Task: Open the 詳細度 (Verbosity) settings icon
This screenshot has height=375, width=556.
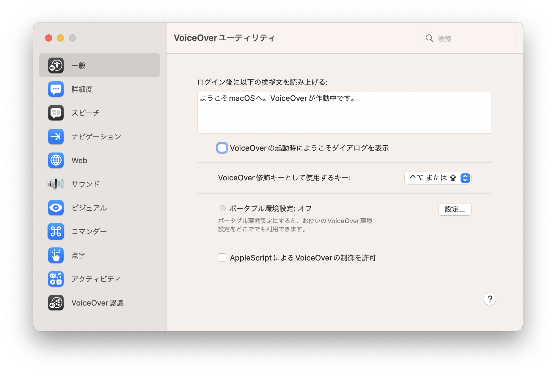Action: click(56, 89)
